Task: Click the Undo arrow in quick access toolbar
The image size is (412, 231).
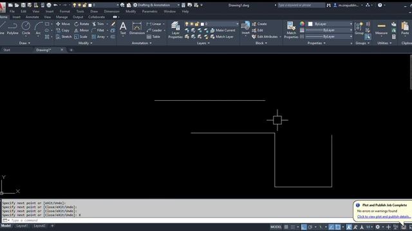Action: point(55,5)
